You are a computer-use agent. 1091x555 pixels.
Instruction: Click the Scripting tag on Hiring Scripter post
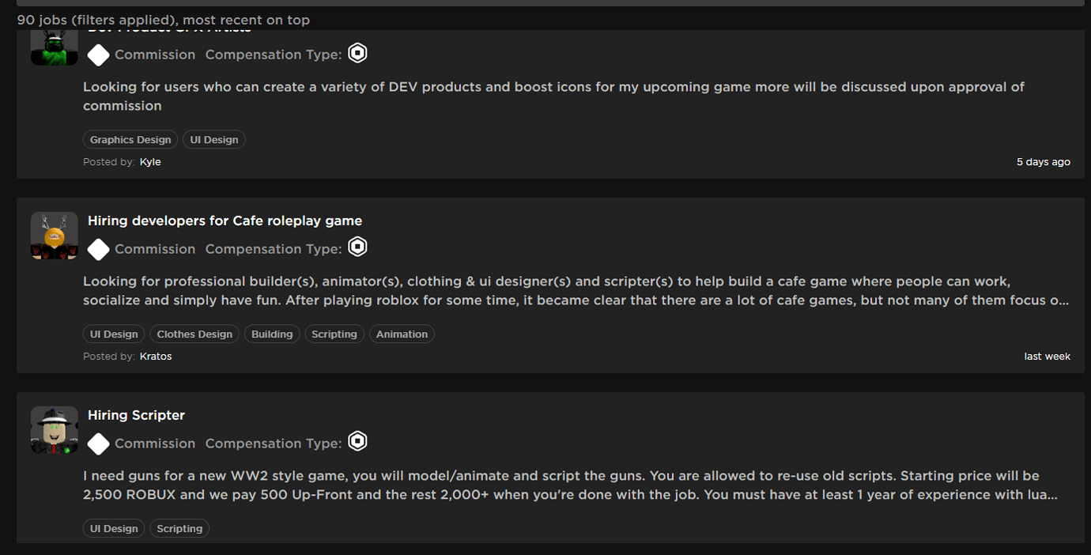click(179, 528)
